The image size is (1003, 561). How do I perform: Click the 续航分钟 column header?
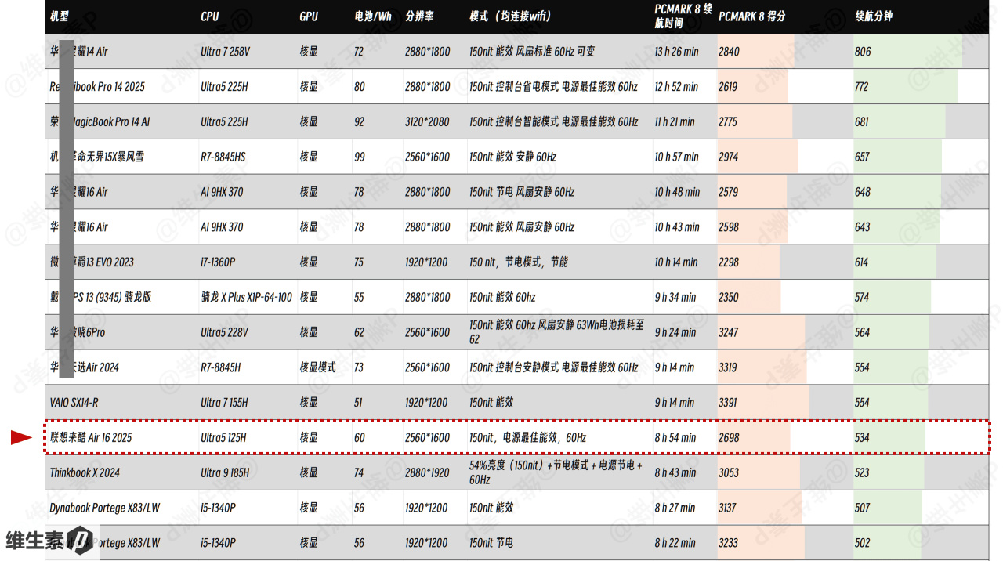[874, 16]
